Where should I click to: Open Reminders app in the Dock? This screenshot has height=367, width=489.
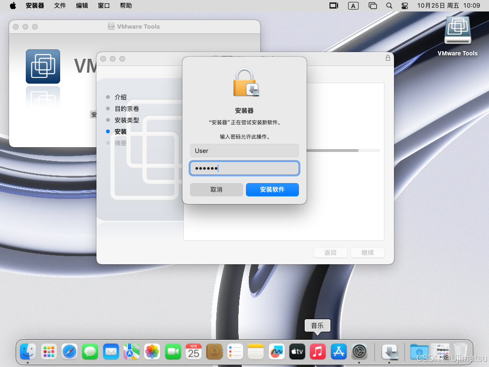point(235,351)
